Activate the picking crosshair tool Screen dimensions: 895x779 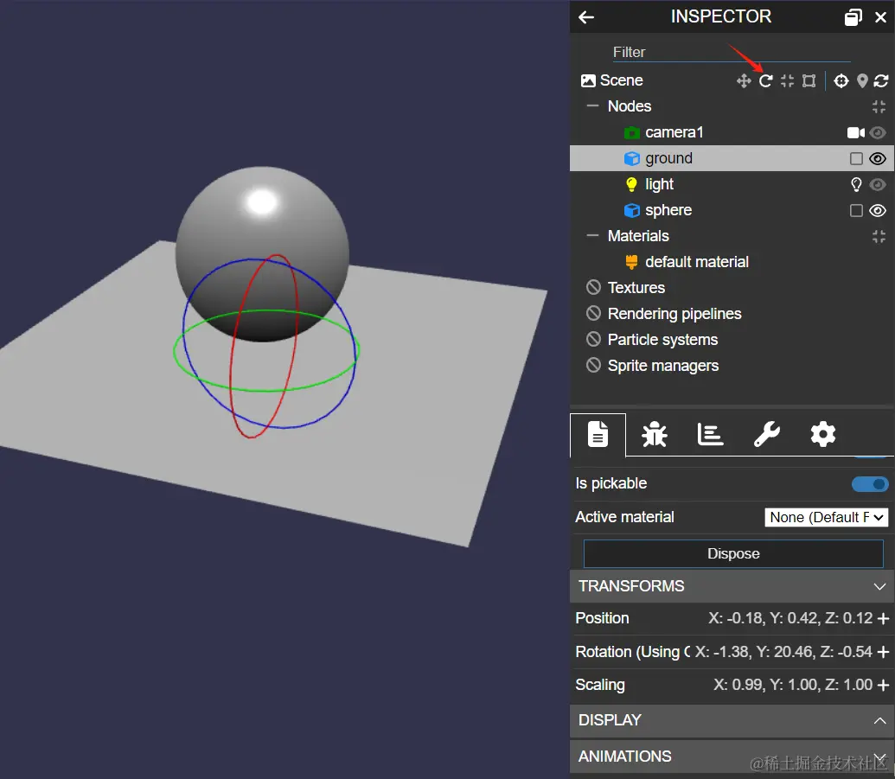tap(841, 81)
